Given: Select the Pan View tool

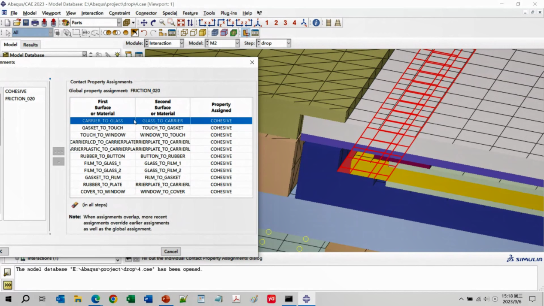Looking at the screenshot, I should click(144, 23).
